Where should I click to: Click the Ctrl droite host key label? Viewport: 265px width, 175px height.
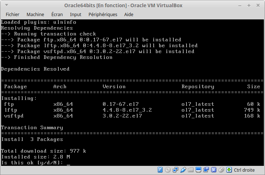coord(244,170)
